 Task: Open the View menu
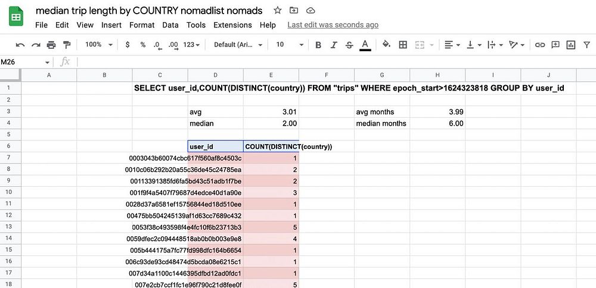tap(85, 25)
